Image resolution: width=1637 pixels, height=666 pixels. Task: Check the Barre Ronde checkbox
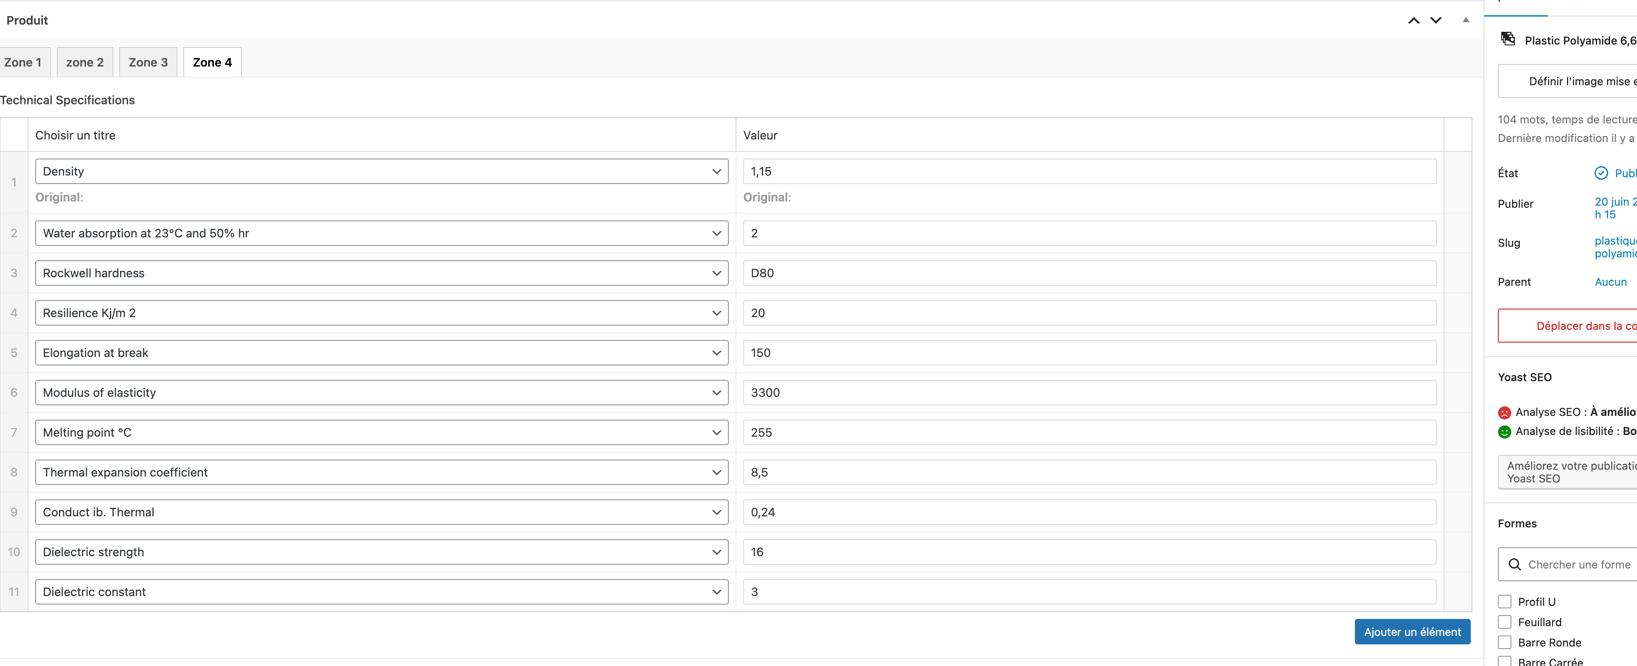[1504, 642]
